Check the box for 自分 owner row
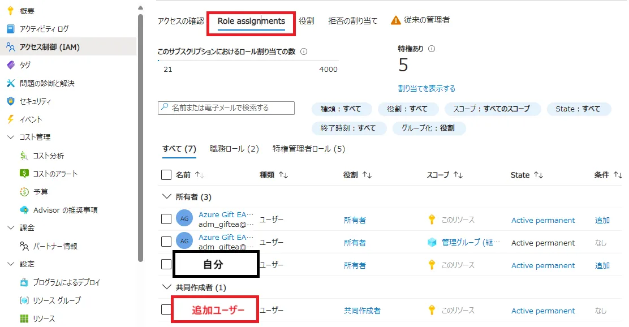Screen dimensions: 629x327 166,264
